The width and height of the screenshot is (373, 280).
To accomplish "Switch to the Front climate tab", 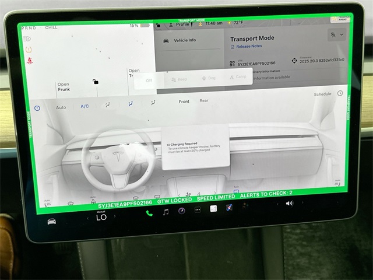I will [184, 101].
